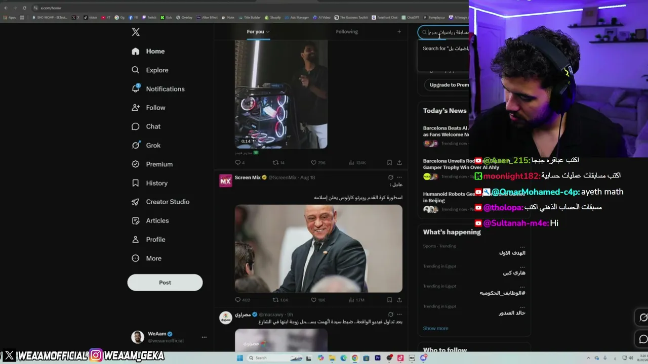Open the masrawy profile avatar

[x=226, y=317]
